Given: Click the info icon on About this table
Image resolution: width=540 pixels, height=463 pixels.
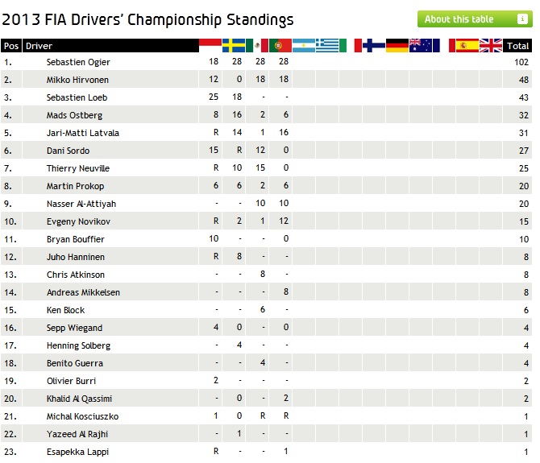Looking at the screenshot, I should [523, 19].
